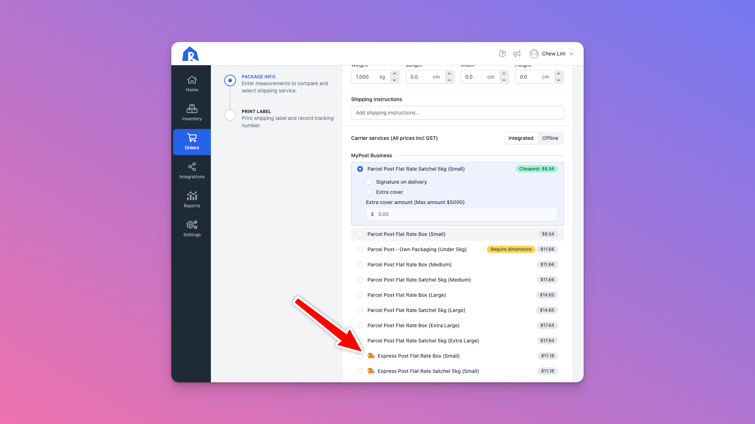This screenshot has height=424, width=755.
Task: Go to Home in sidebar
Action: click(x=192, y=84)
